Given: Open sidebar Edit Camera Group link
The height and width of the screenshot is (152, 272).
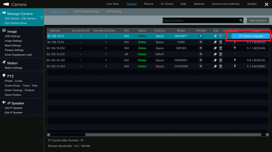Looking at the screenshot, I should click(x=15, y=23).
